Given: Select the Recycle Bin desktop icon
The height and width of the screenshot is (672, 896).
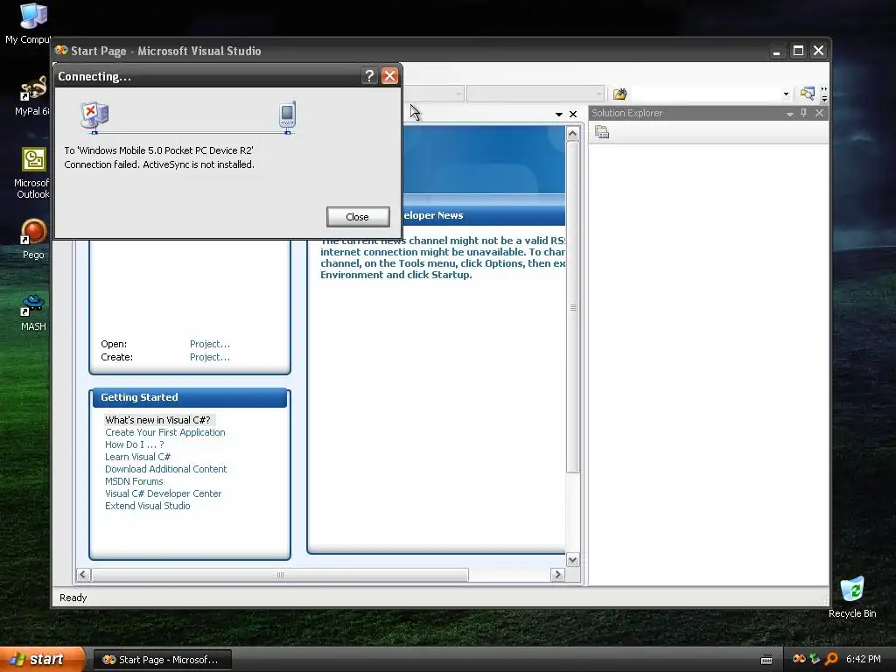Looking at the screenshot, I should pyautogui.click(x=852, y=597).
